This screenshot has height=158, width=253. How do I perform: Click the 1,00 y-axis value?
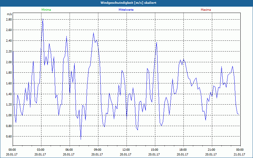point(9,115)
